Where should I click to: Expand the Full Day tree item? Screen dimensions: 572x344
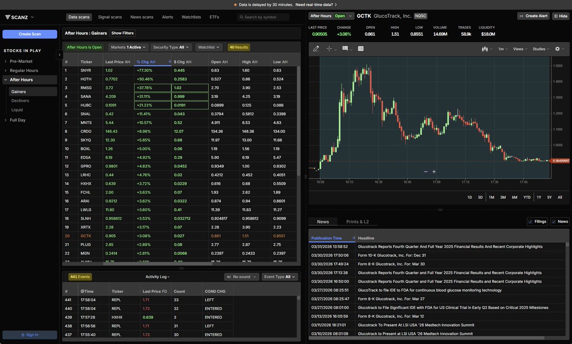18,120
